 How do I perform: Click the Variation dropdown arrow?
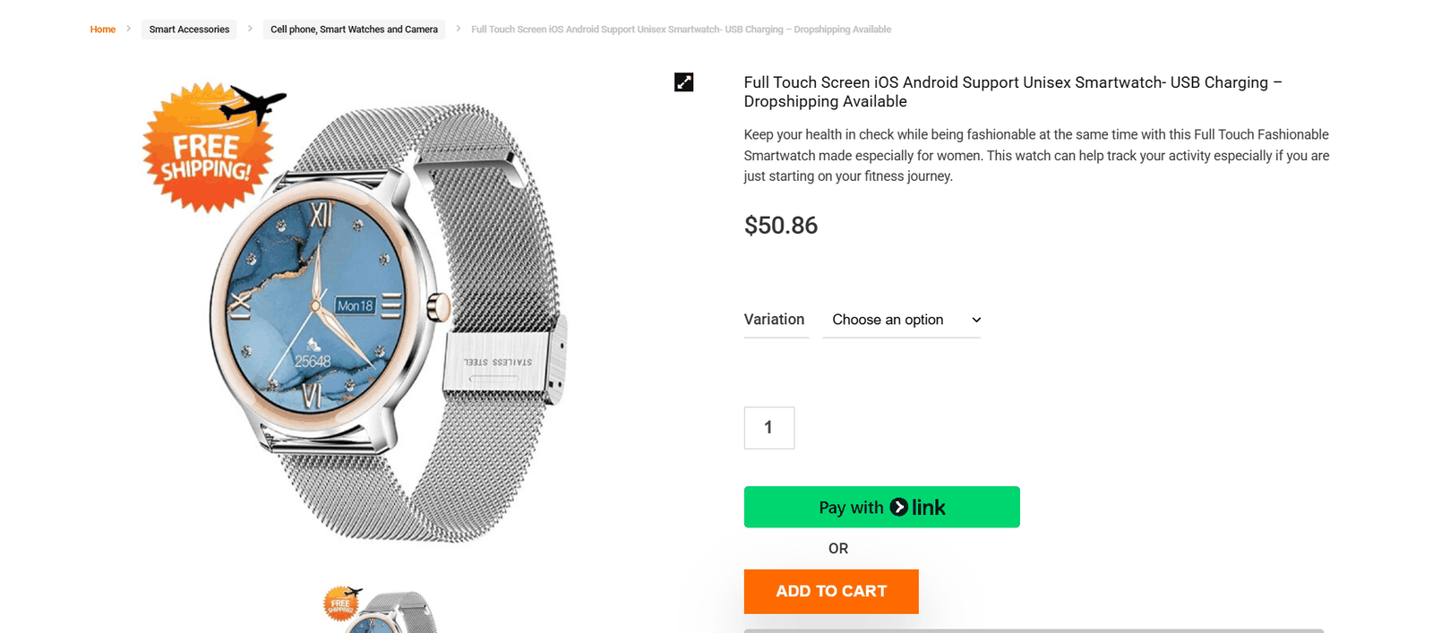(976, 320)
